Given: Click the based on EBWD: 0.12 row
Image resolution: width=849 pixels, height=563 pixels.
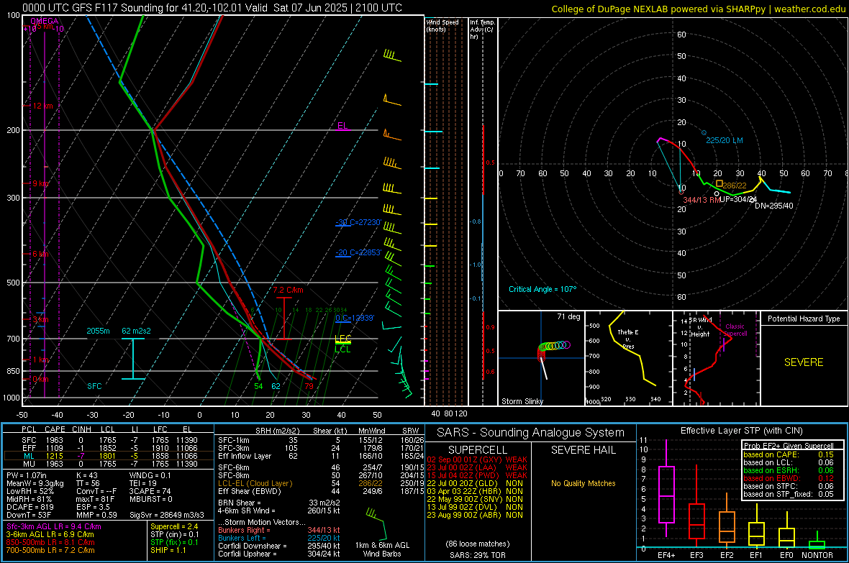Looking at the screenshot, I should pos(789,478).
